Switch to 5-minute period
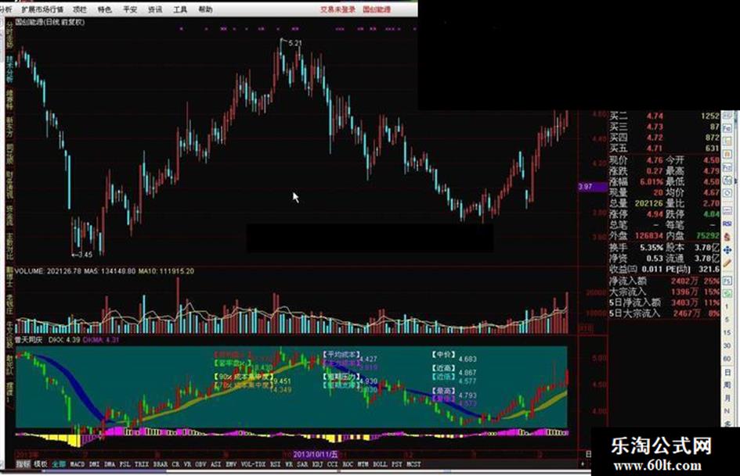The image size is (740, 476). (x=727, y=320)
